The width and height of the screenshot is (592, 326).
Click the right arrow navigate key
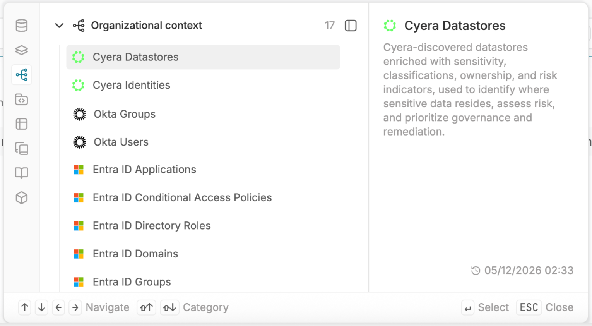(75, 307)
